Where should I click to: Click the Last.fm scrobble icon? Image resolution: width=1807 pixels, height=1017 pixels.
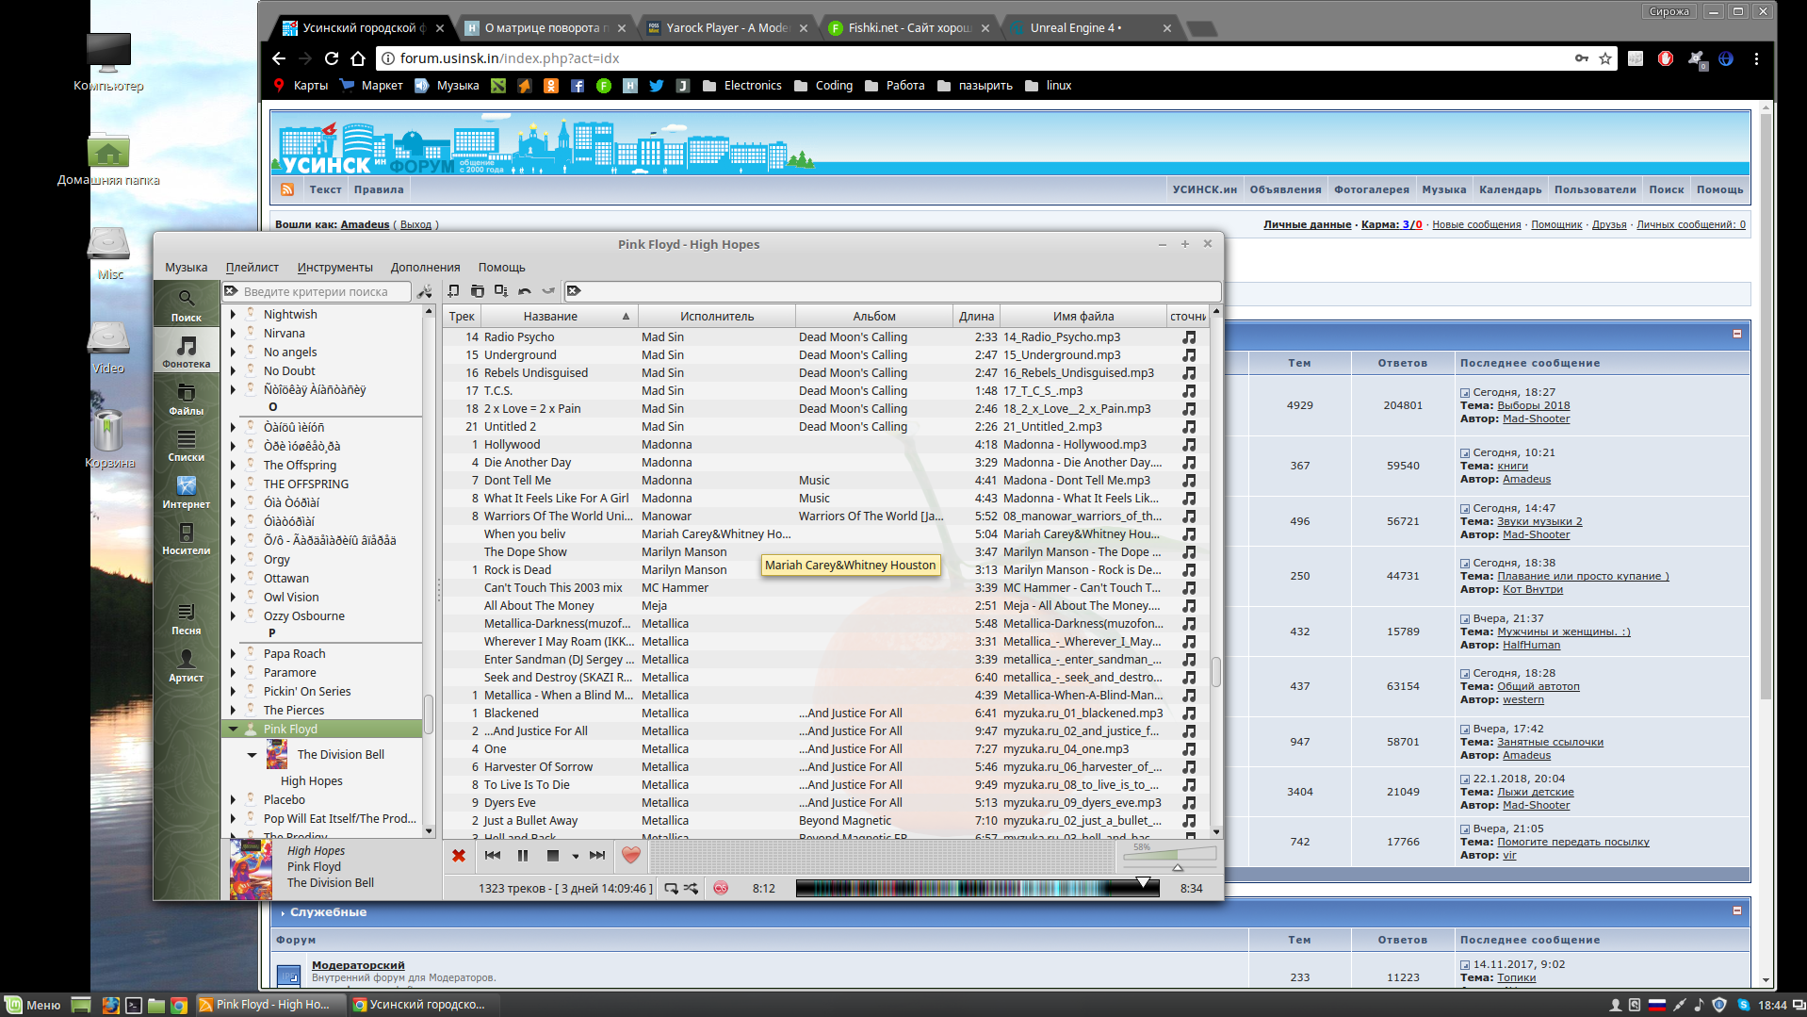point(721,888)
